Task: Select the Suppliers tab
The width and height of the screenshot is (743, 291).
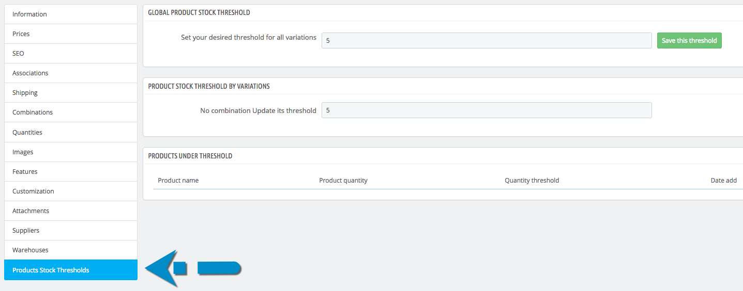Action: tap(26, 230)
